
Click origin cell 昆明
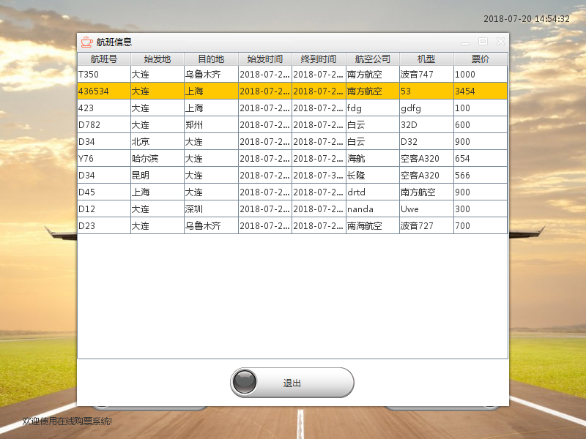pyautogui.click(x=157, y=175)
